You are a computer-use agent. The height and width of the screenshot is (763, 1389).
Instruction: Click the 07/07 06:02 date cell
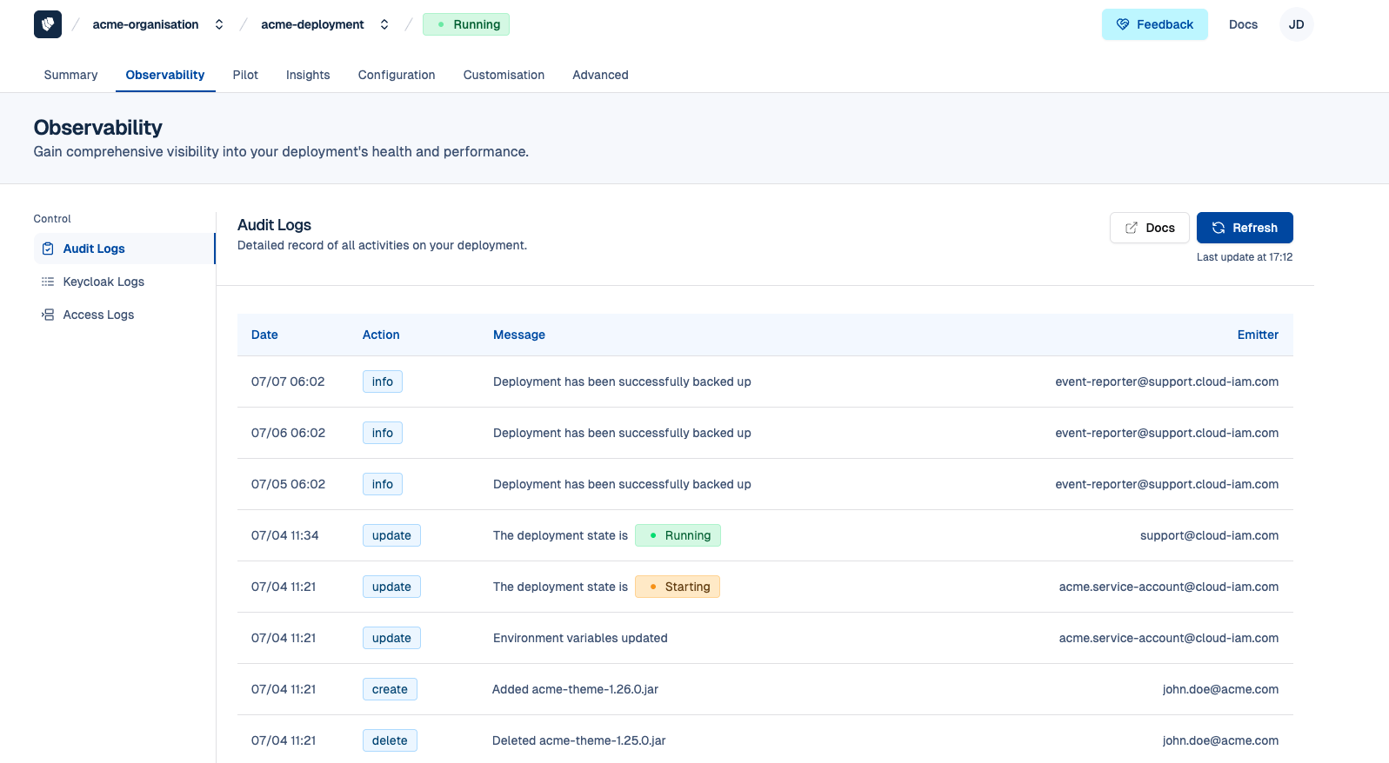288,381
